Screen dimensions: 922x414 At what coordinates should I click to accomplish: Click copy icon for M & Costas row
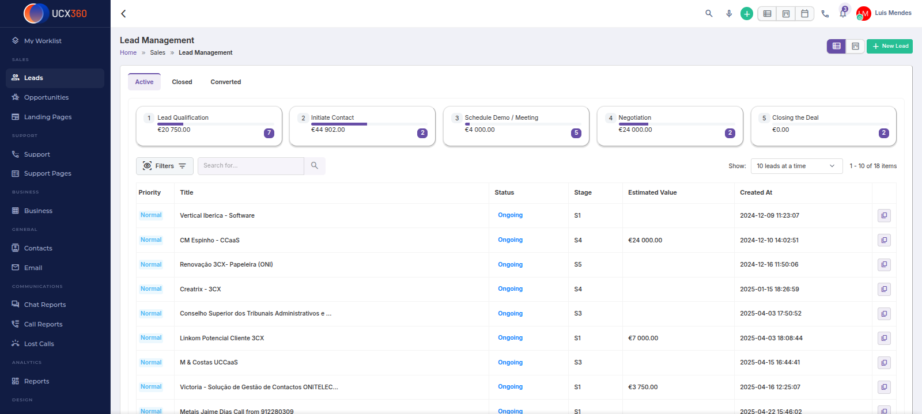pyautogui.click(x=884, y=363)
